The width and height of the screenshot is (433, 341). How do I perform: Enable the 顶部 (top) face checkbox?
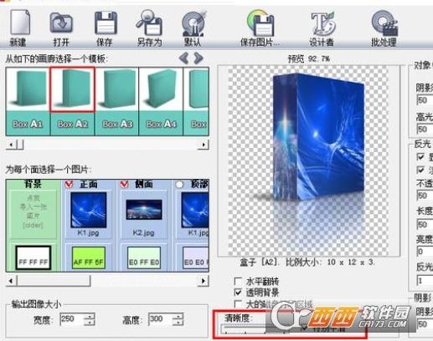tap(179, 185)
